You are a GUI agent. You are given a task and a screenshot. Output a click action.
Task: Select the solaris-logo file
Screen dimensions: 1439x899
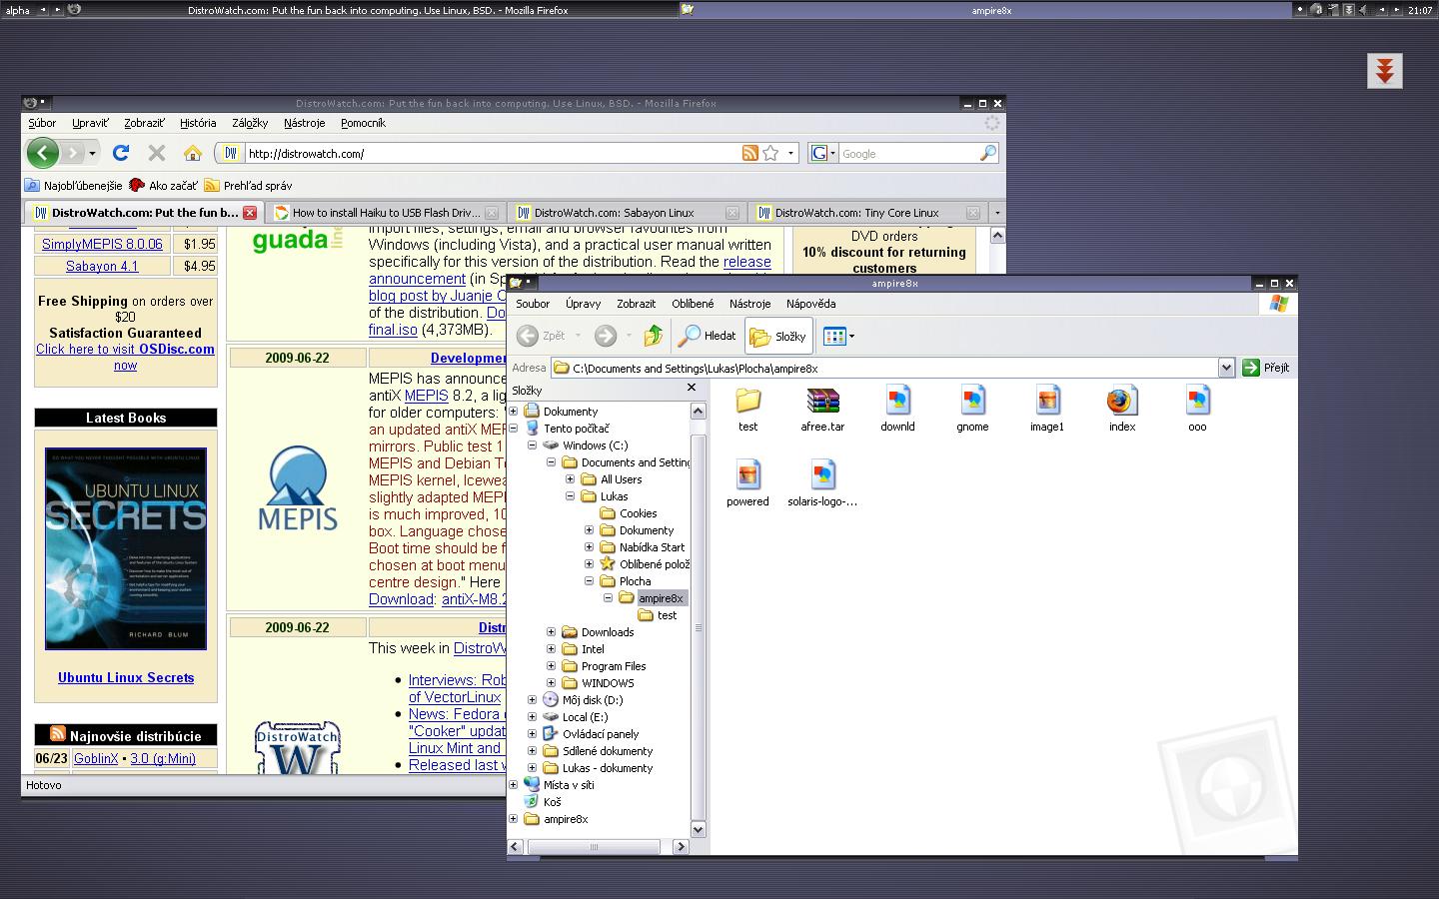(822, 484)
